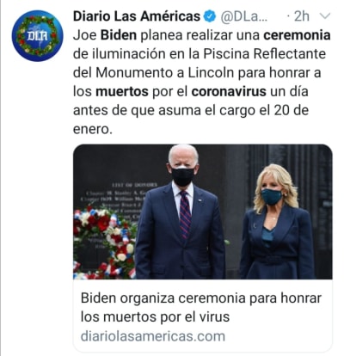Click the masked man in card photo

coord(180,212)
